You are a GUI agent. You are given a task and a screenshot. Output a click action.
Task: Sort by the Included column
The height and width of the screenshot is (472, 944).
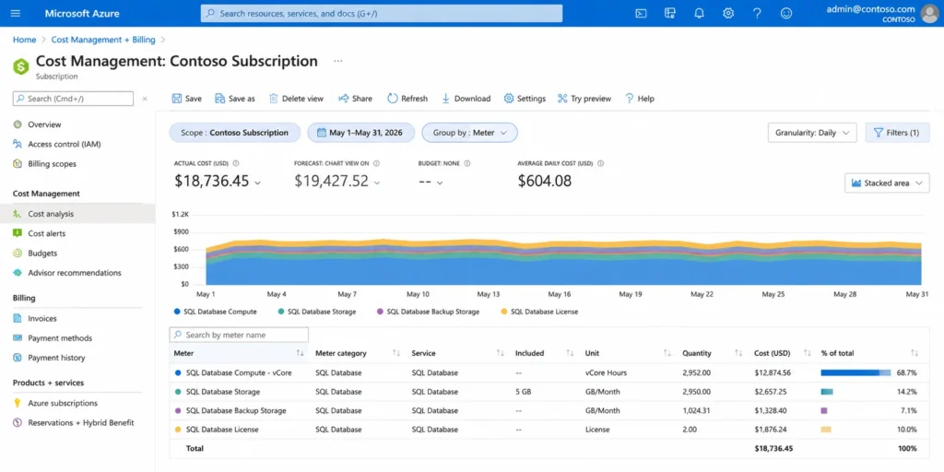[570, 353]
